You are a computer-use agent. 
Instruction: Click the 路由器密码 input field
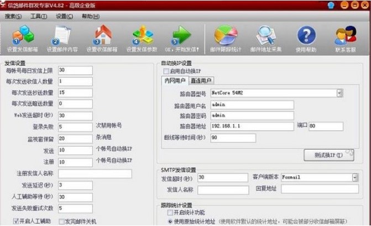(252, 115)
